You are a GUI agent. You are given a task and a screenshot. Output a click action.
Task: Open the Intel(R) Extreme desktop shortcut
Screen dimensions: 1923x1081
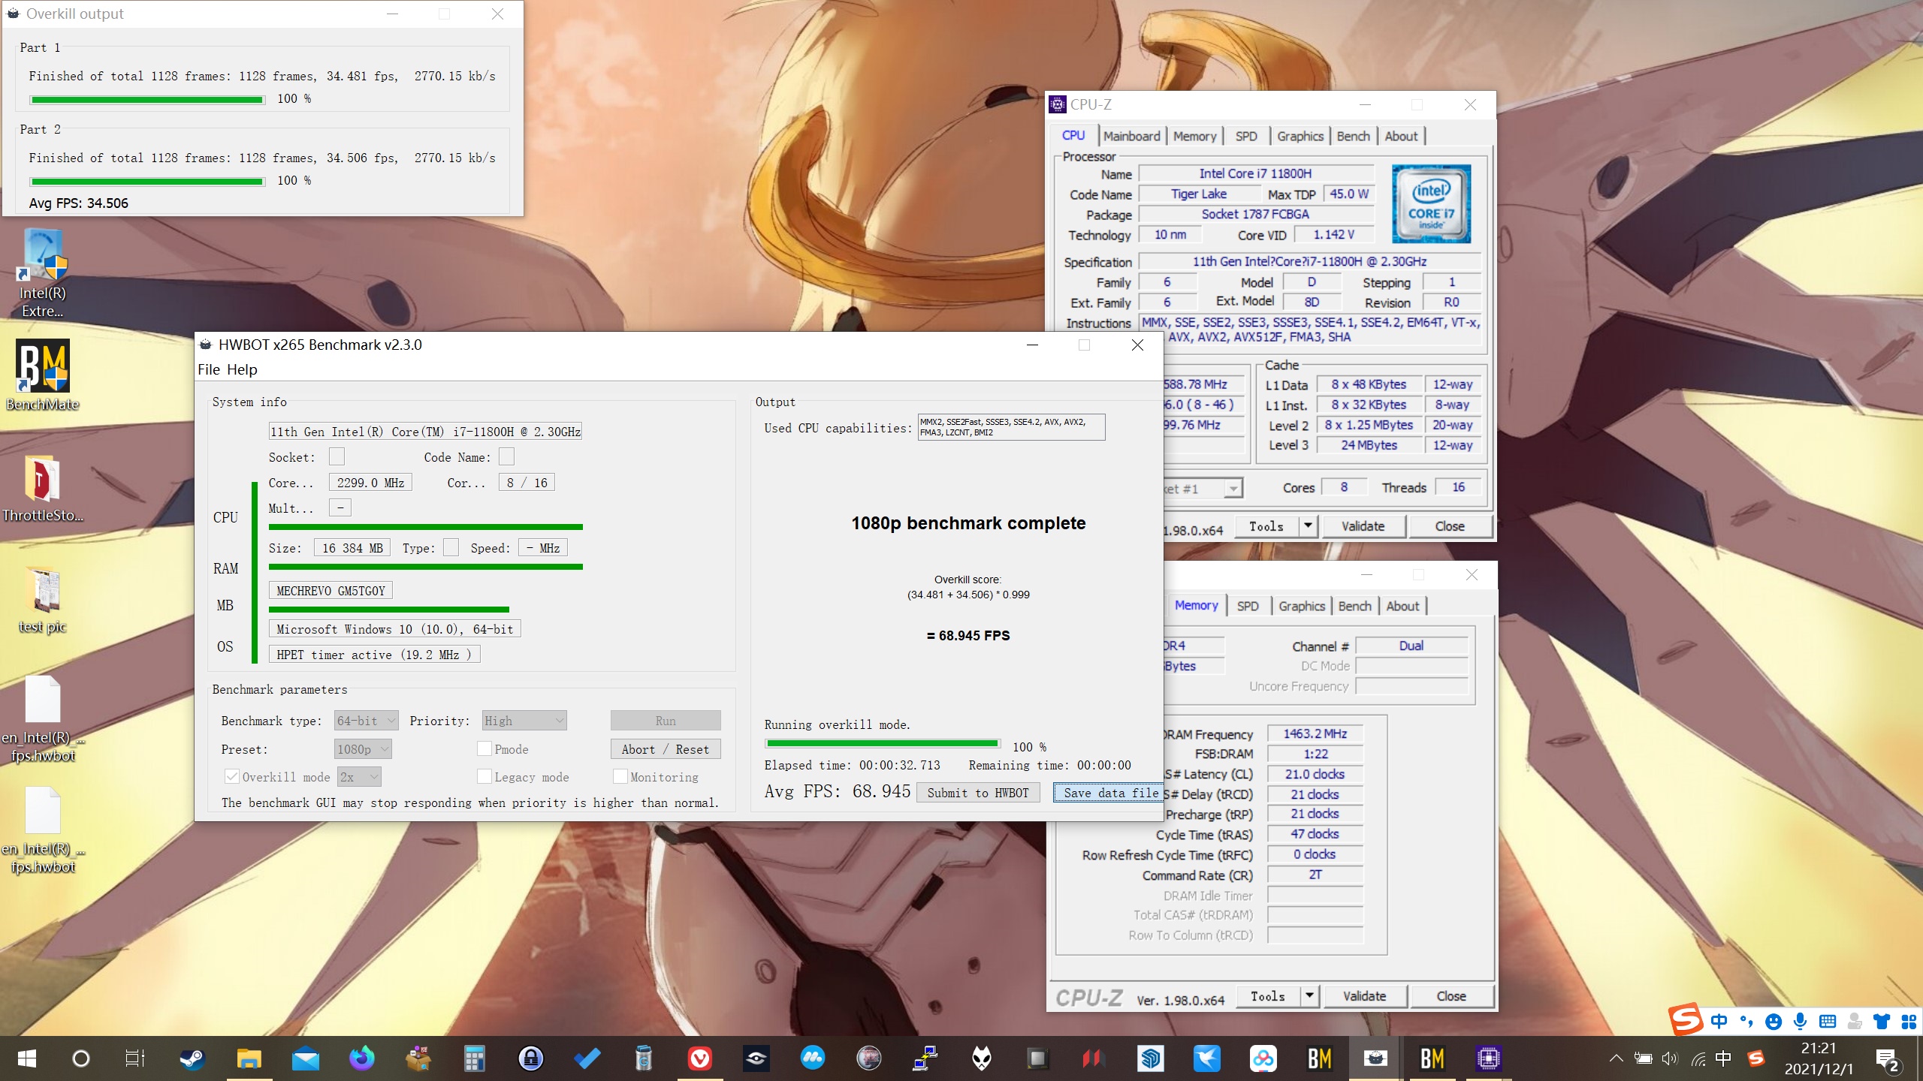tap(43, 274)
